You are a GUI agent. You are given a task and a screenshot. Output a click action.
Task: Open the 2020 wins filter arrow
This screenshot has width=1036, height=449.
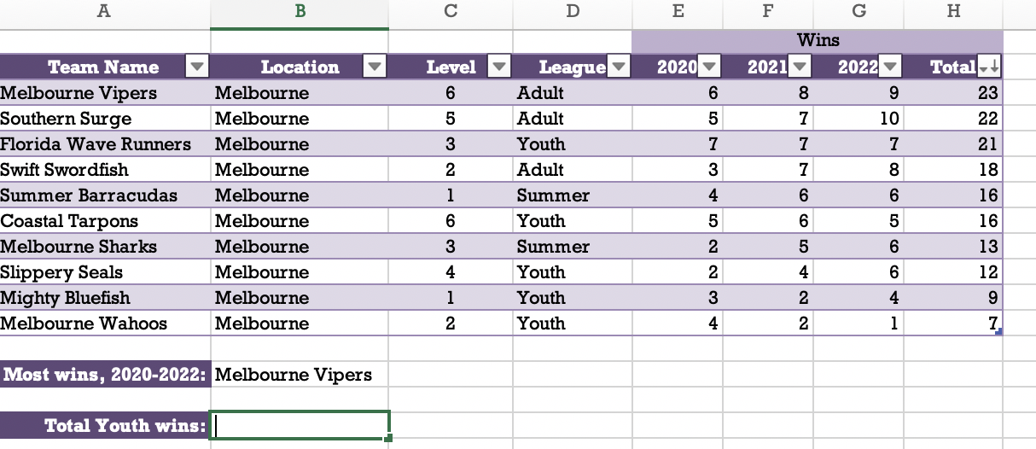710,67
